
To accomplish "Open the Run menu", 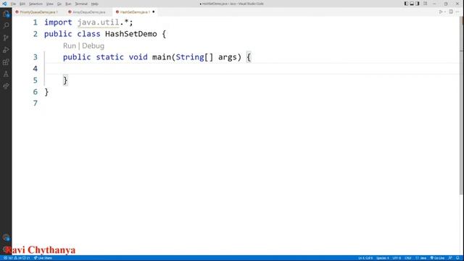I will (x=68, y=4).
